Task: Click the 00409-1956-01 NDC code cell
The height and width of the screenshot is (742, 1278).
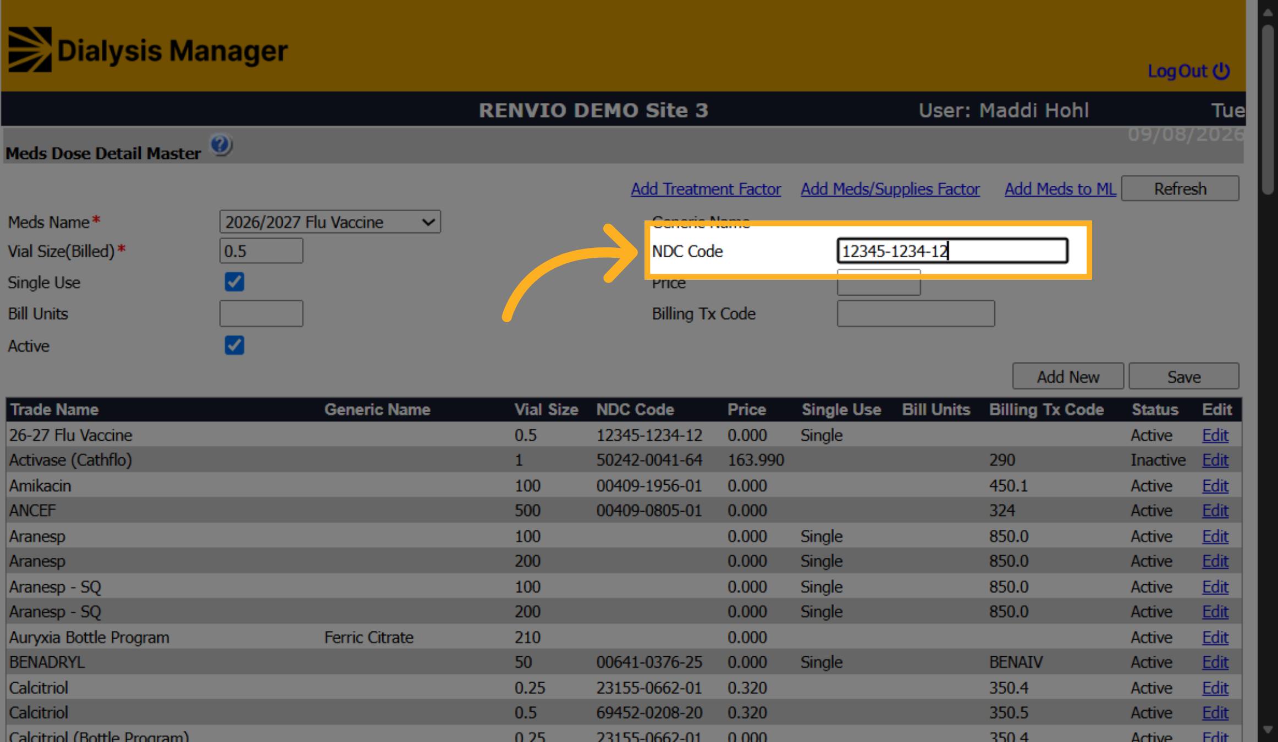Action: (649, 486)
